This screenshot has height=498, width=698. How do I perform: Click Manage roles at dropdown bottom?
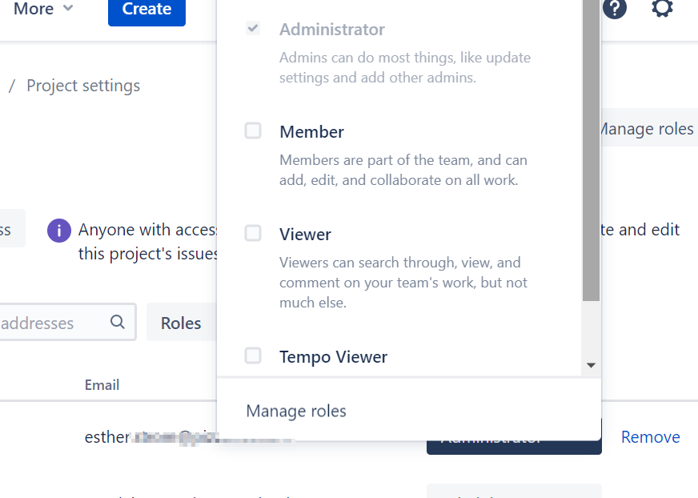[295, 410]
